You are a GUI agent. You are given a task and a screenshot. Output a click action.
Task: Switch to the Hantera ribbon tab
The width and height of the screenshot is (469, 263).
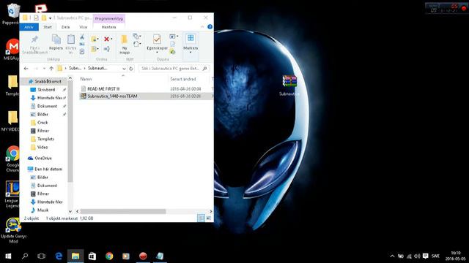coord(109,27)
